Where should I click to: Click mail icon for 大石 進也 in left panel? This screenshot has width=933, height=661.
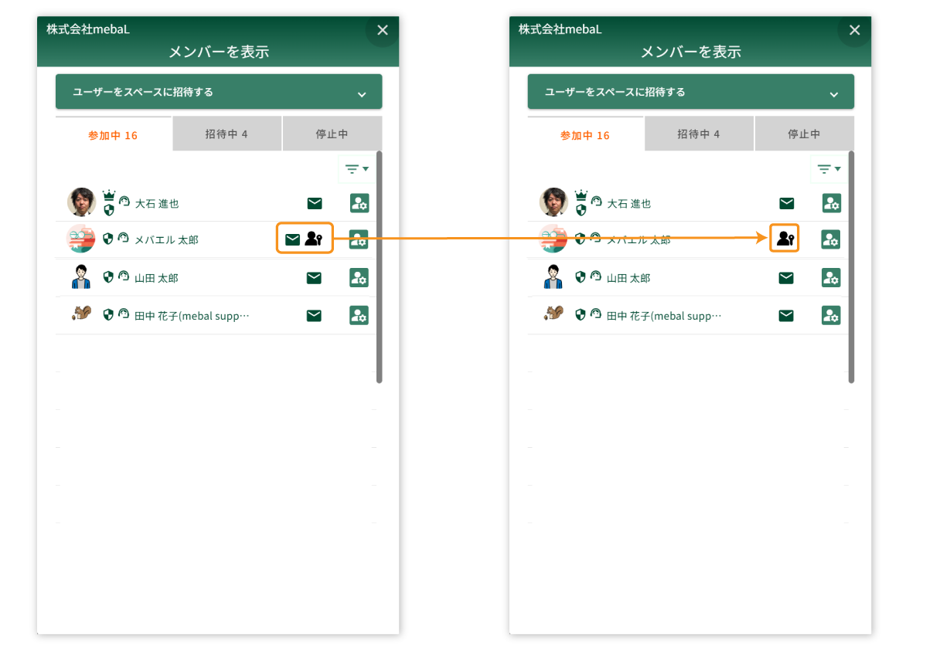point(314,203)
